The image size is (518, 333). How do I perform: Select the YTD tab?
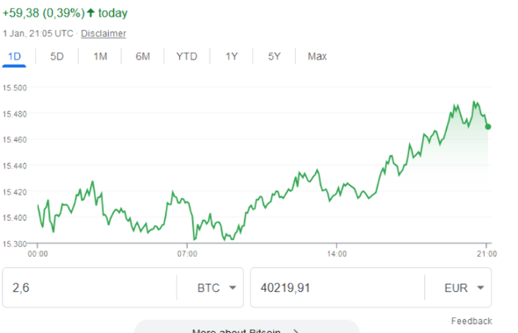[x=187, y=56]
